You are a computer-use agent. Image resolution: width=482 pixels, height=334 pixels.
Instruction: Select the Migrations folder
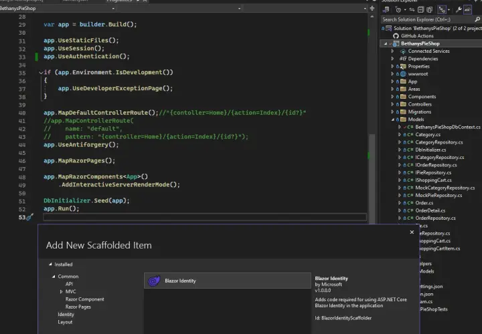point(420,112)
